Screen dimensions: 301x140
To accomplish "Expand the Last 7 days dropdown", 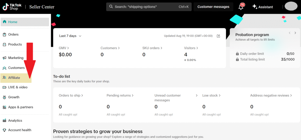I will (70, 36).
